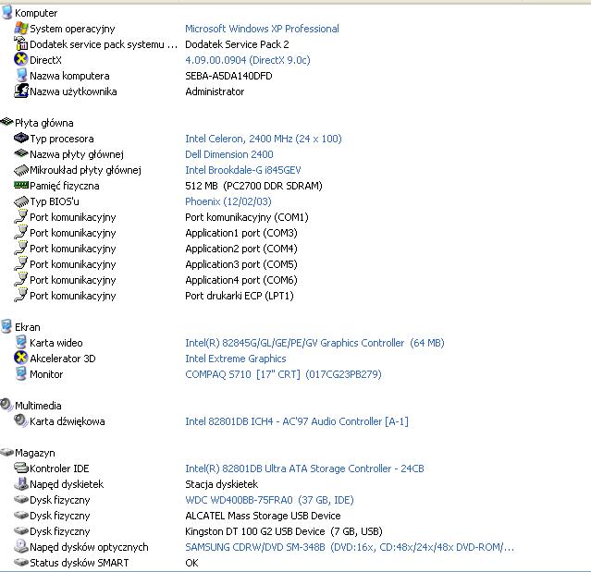Click the Windows flag icon beside System operacyjny
Screen dimensions: 591x572
point(21,29)
